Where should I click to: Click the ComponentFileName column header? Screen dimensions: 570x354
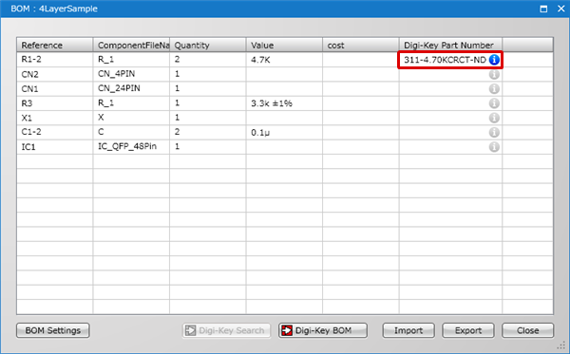(x=131, y=45)
